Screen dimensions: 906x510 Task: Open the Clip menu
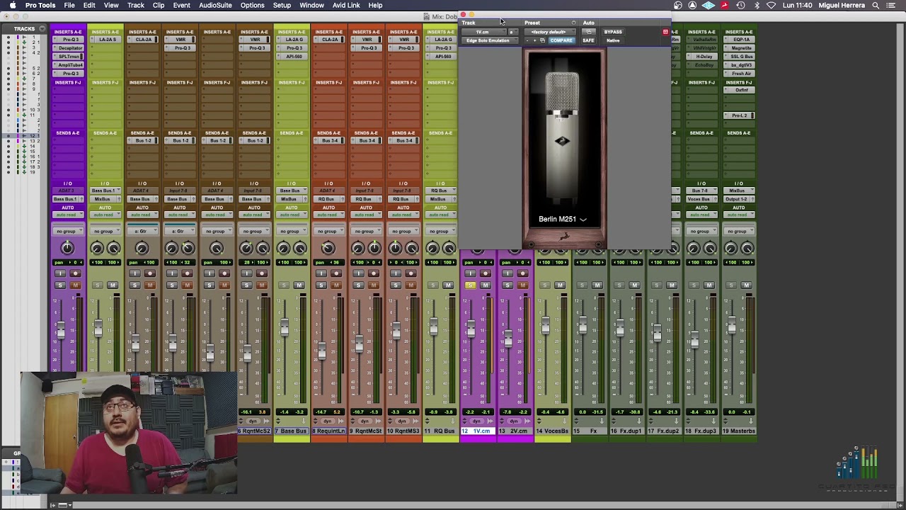(x=159, y=5)
